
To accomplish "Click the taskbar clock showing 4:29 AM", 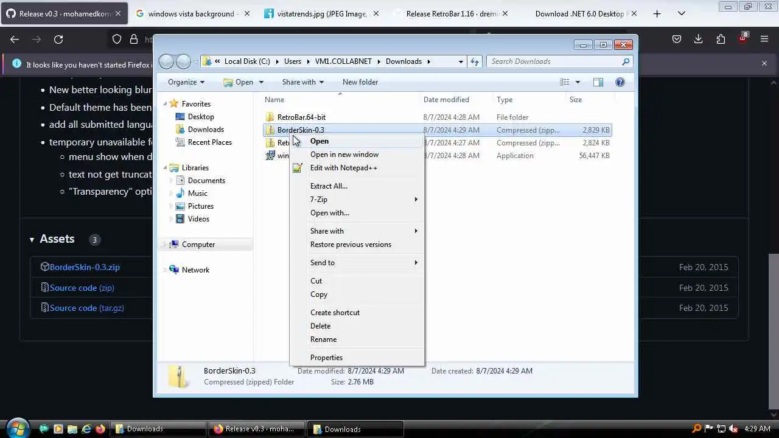I will click(x=757, y=429).
